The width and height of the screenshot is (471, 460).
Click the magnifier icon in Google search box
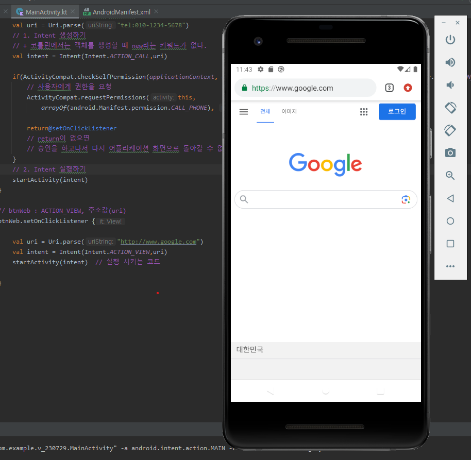click(244, 199)
